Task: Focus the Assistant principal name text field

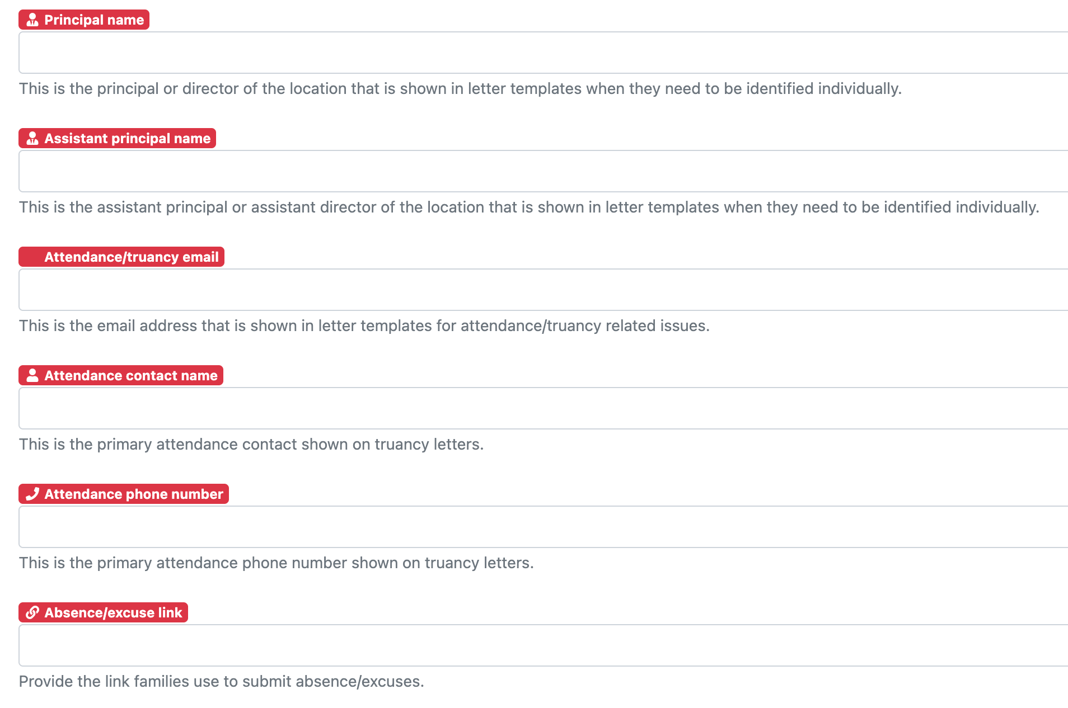Action: coord(543,171)
